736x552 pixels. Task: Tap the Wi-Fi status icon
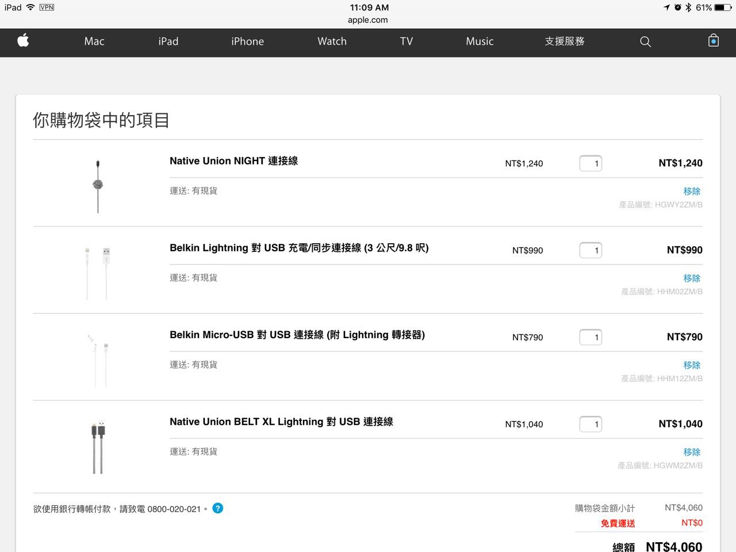[30, 7]
